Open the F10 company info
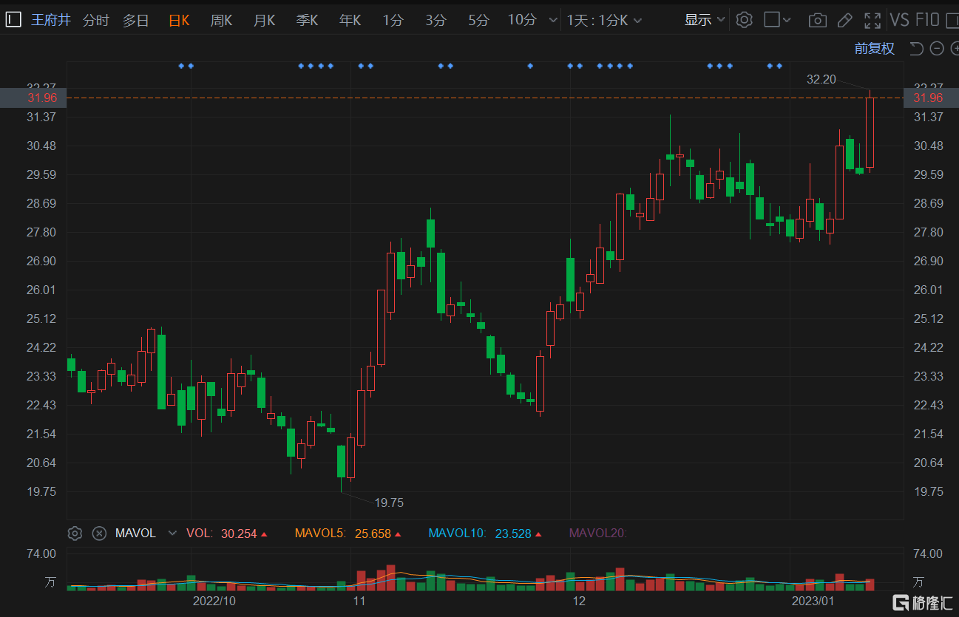Image resolution: width=959 pixels, height=617 pixels. 926,20
